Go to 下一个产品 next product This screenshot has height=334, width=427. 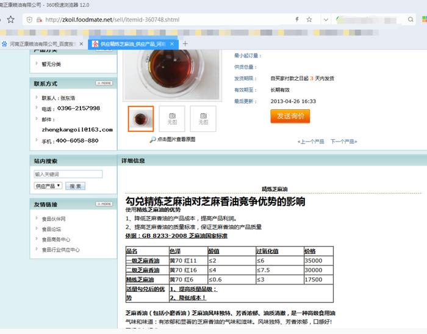[x=343, y=142]
